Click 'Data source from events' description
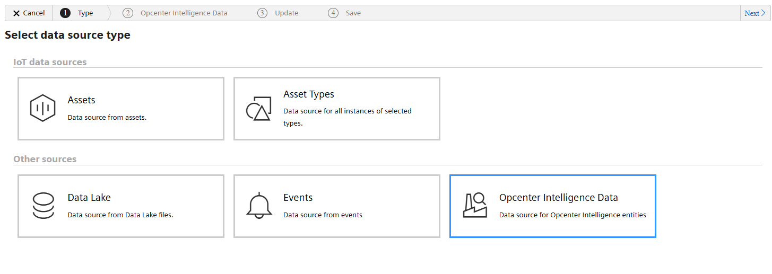Screen dimensions: 772x274 [x=323, y=215]
